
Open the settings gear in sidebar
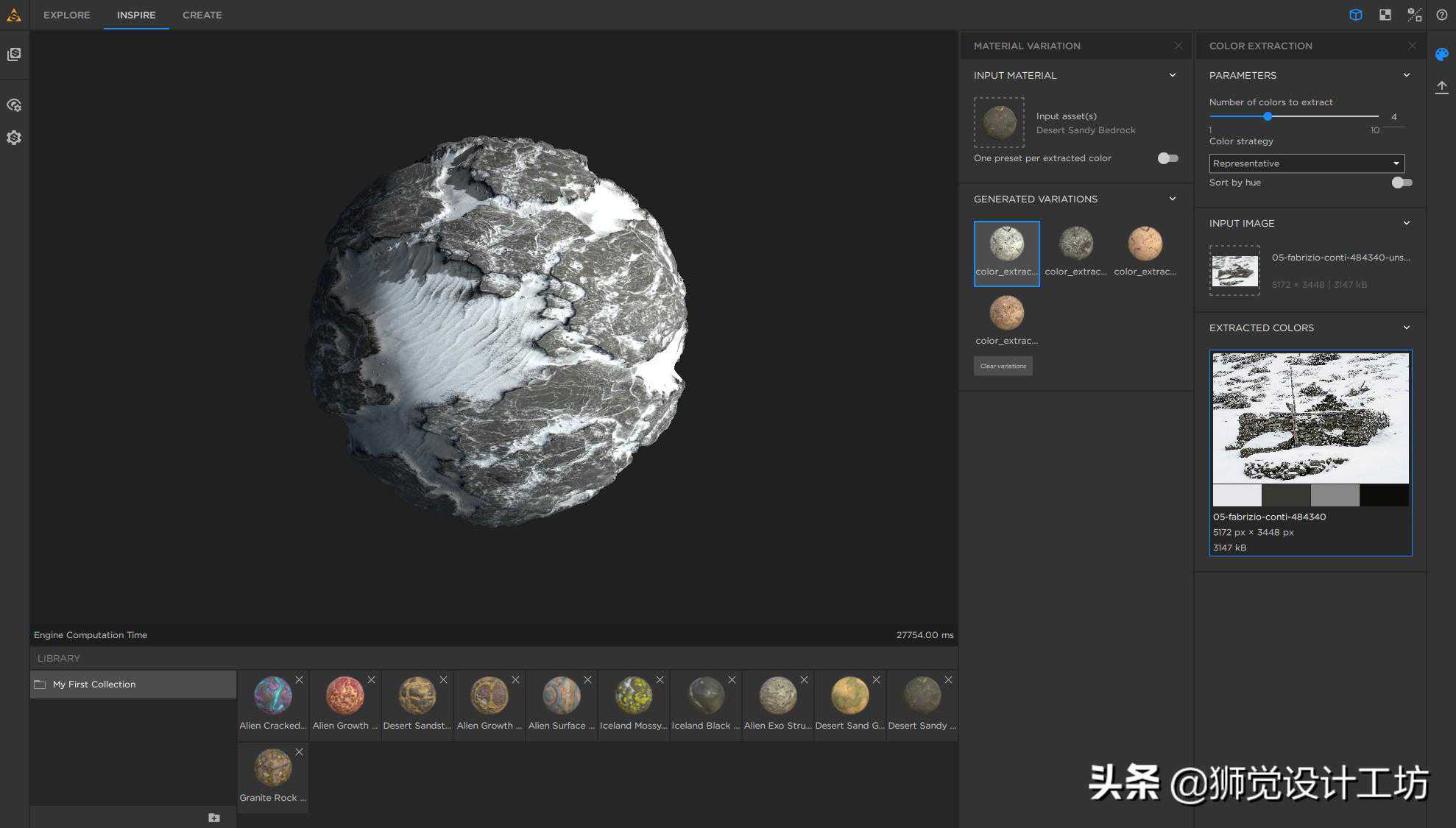click(x=14, y=138)
